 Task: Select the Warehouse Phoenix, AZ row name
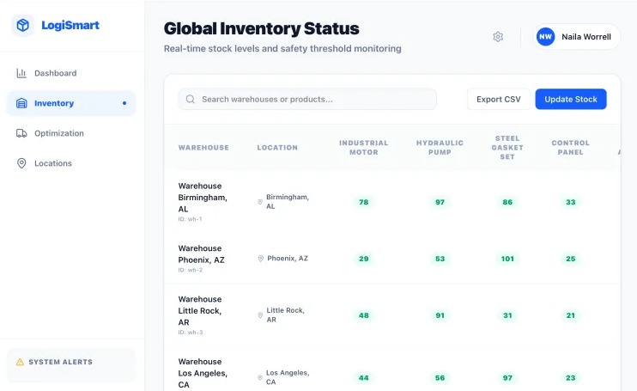pos(201,254)
